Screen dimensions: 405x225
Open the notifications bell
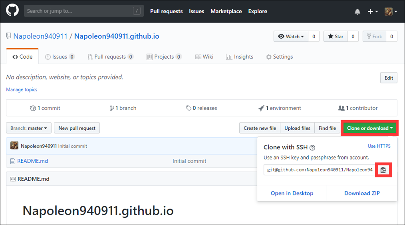tap(357, 12)
